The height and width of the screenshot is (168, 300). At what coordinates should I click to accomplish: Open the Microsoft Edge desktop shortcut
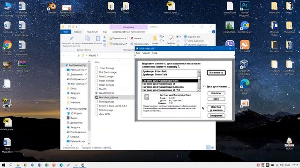tap(245, 87)
